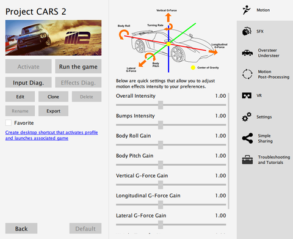293x239 pixels.
Task: Open Simple Sharing section label
Action: tap(266, 138)
